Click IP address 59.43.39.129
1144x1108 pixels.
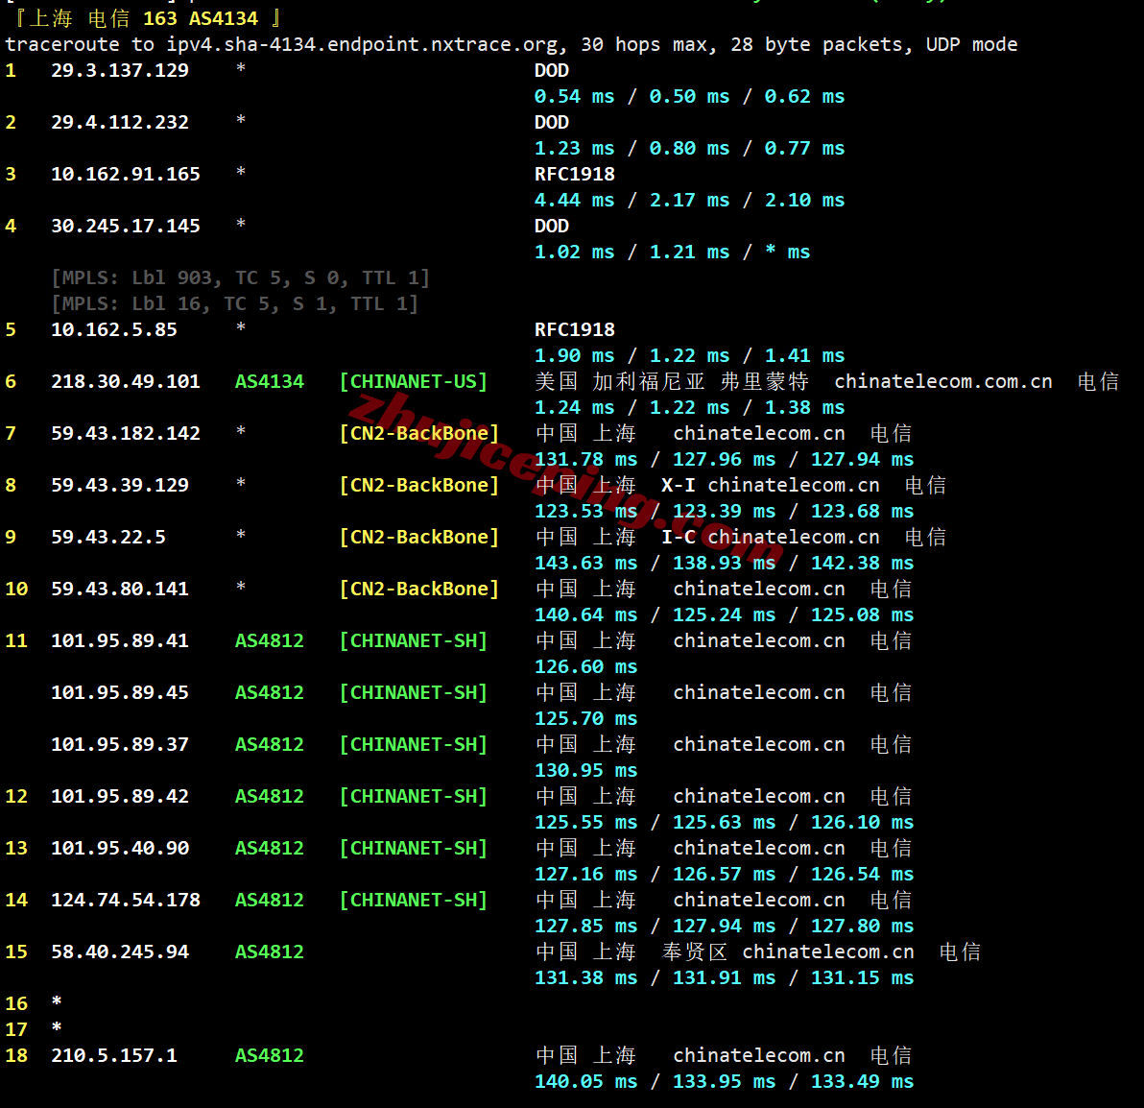(120, 485)
